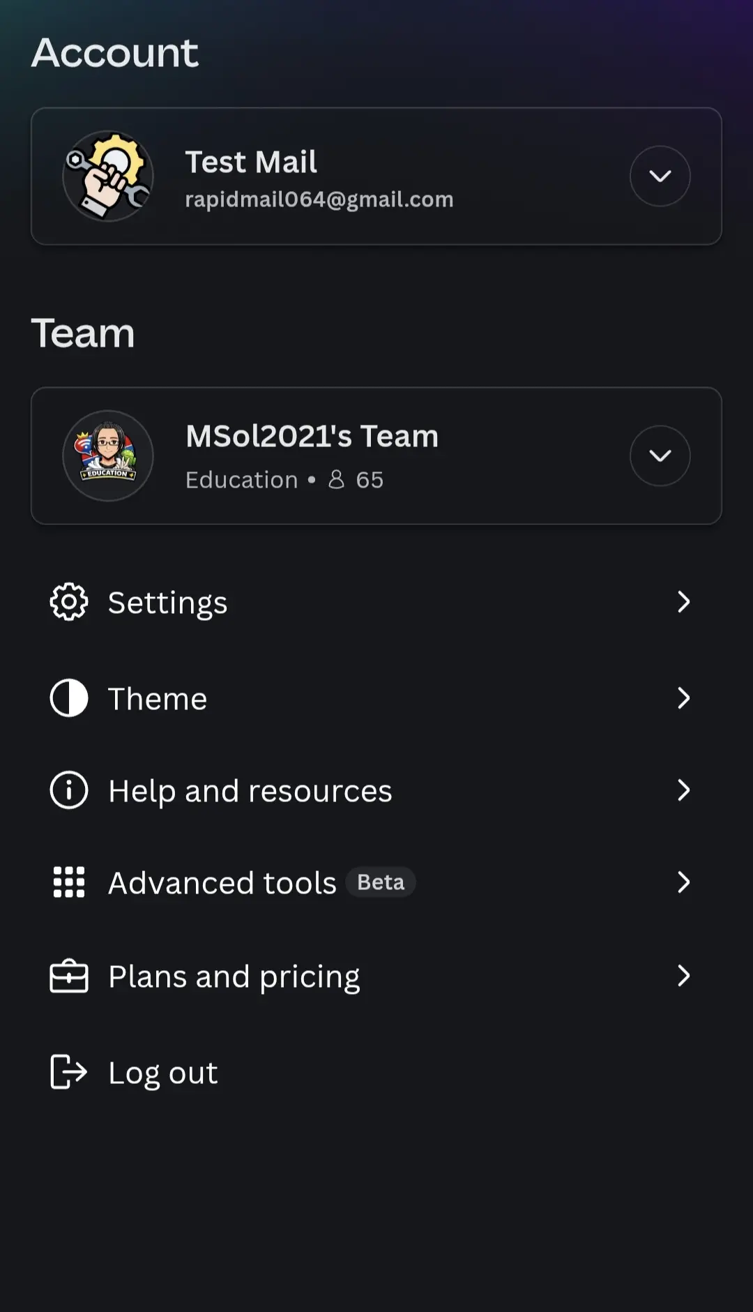Open Advanced tools right chevron
Viewport: 753px width, 1312px height.
click(x=684, y=882)
